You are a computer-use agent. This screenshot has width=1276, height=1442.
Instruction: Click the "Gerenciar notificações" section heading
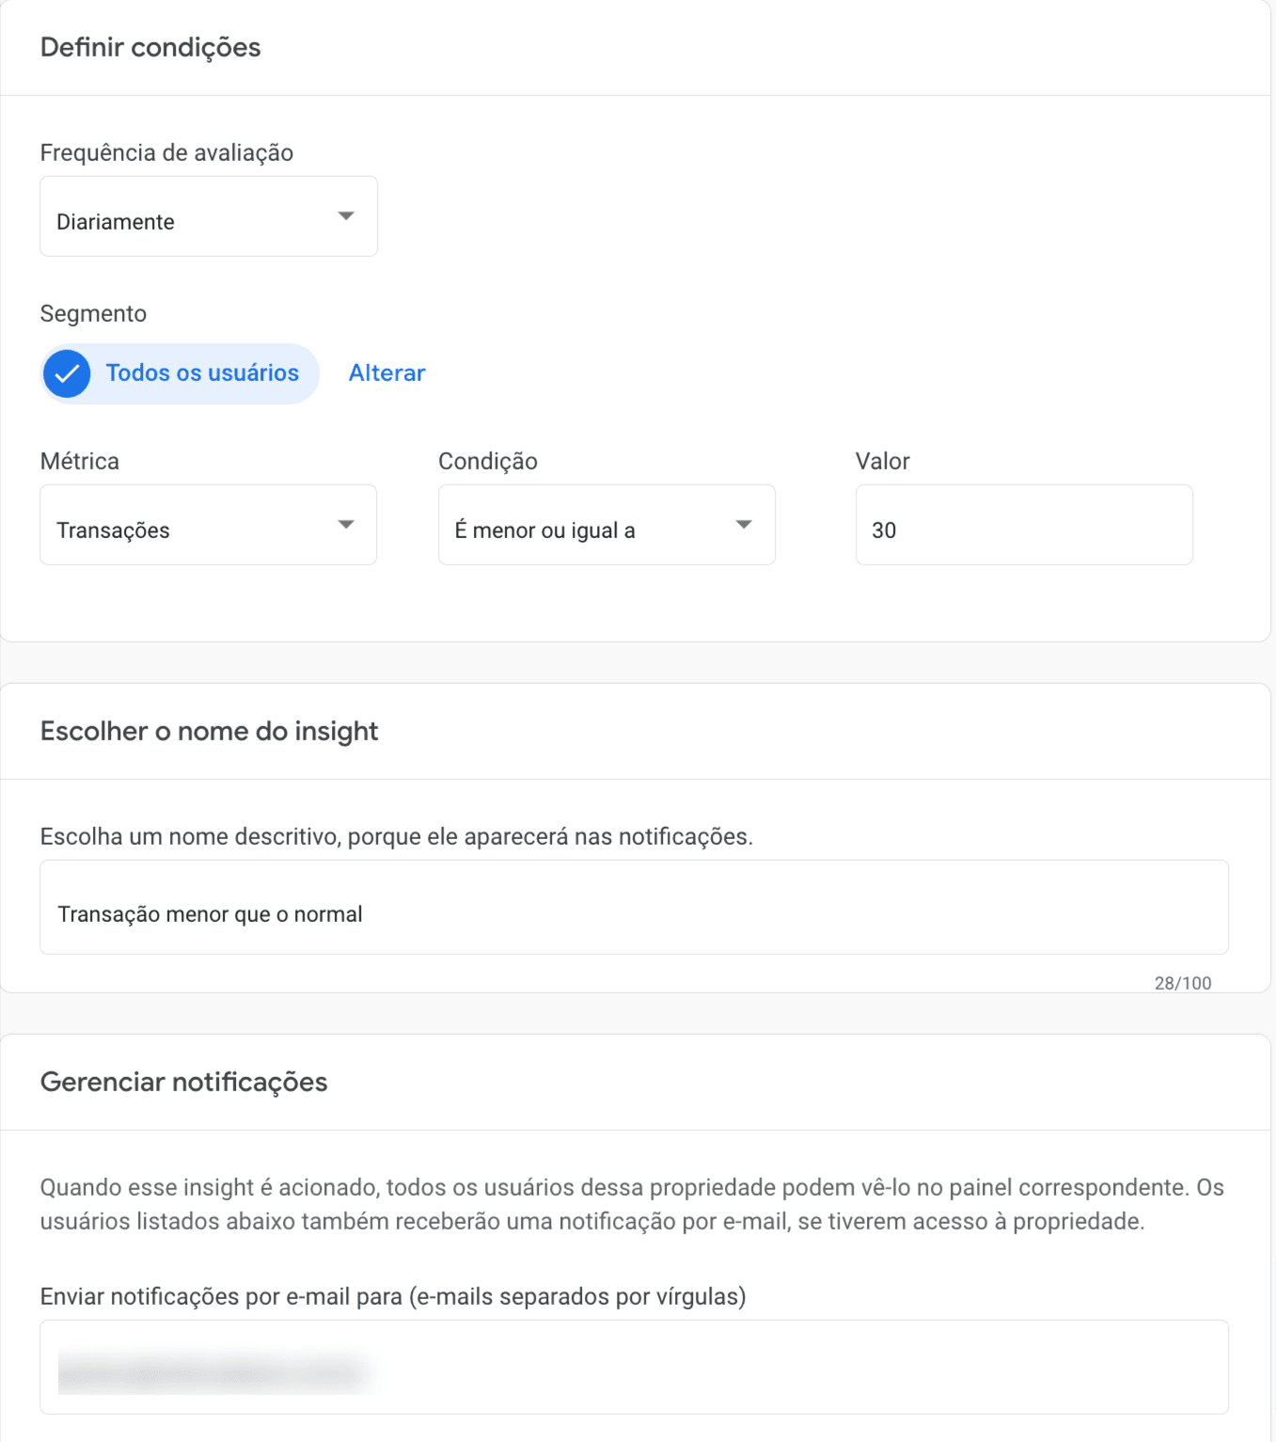pyautogui.click(x=183, y=1083)
